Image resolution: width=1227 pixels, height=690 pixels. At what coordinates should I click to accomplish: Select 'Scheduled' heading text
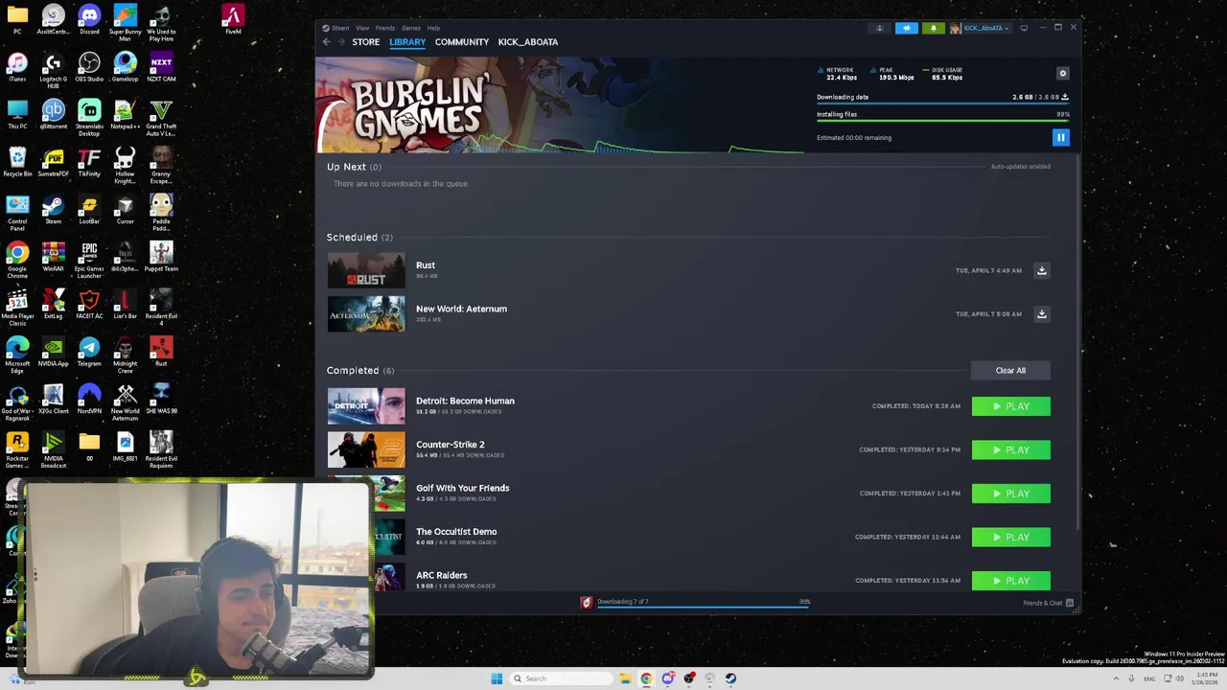tap(352, 238)
